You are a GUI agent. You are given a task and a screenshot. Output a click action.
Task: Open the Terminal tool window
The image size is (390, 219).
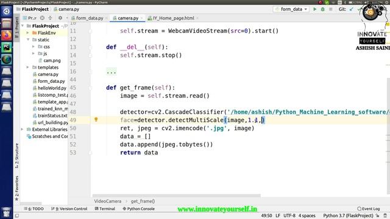coord(105,209)
